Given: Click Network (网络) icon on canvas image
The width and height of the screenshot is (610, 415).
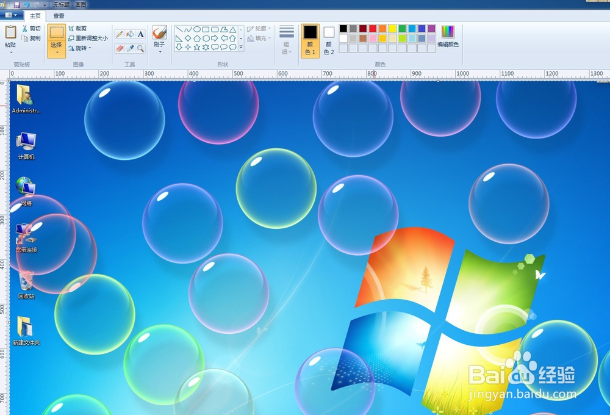Looking at the screenshot, I should click(26, 192).
